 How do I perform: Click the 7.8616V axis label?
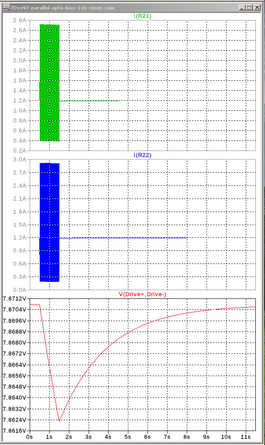point(14,431)
